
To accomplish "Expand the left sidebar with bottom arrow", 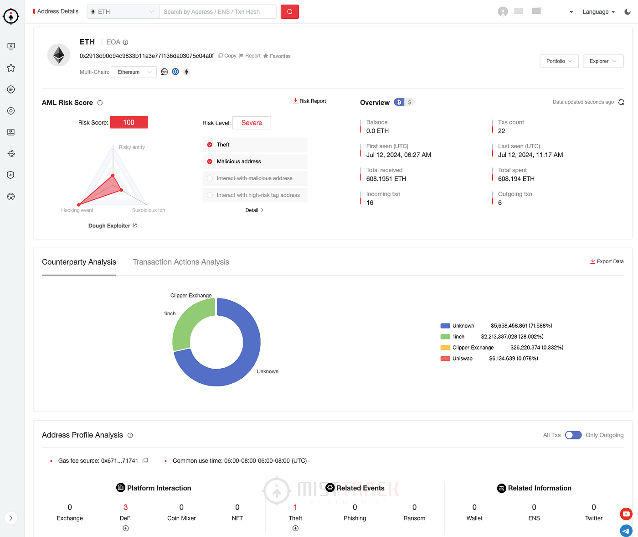I will (11, 518).
